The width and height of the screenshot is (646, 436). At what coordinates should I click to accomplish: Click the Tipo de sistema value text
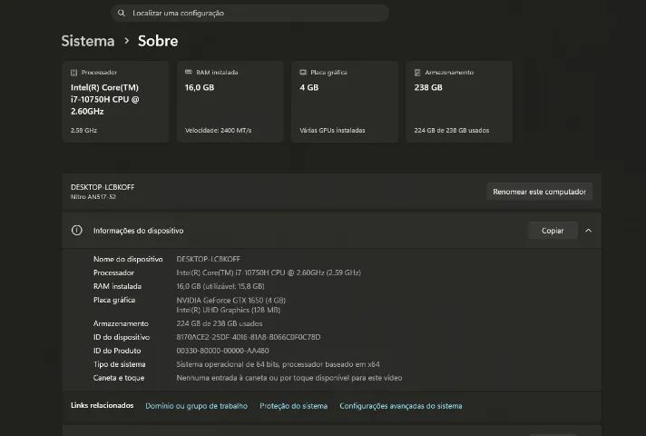[x=279, y=364]
